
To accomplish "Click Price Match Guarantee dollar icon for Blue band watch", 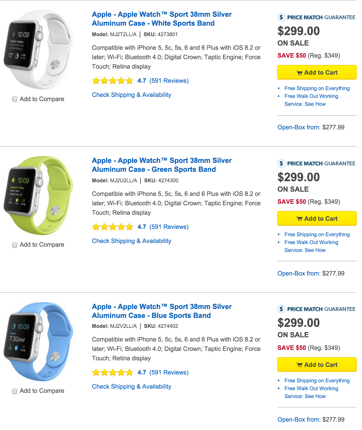I will click(281, 309).
